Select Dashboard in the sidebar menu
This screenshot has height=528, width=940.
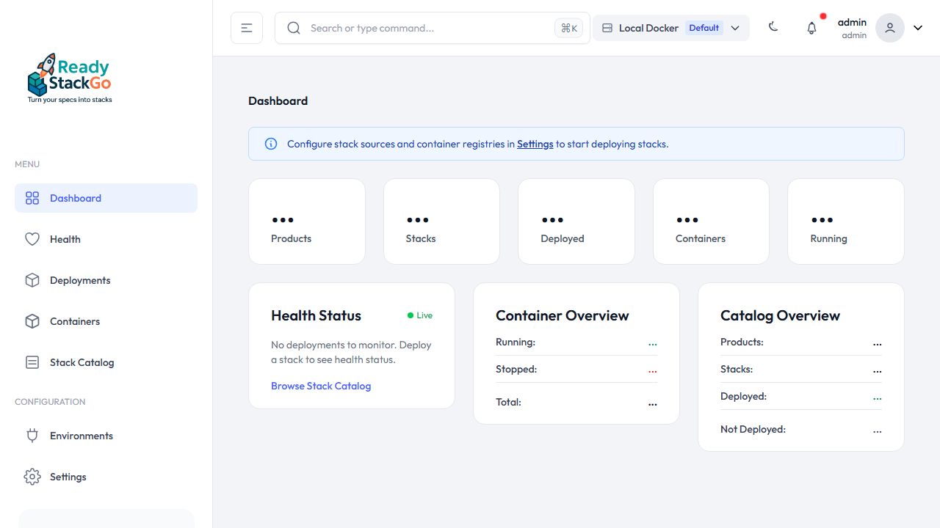75,198
